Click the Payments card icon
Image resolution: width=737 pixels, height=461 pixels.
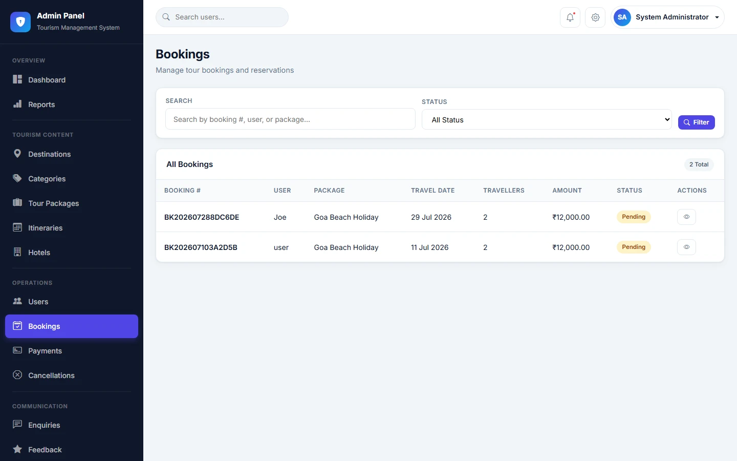pos(17,350)
